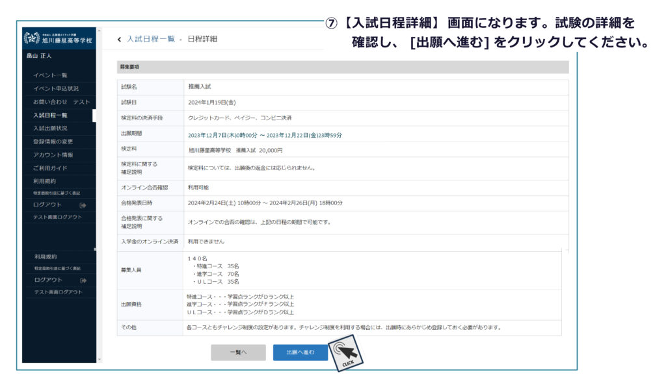Go to イベント申込状況 in the sidebar
The image size is (666, 374).
(55, 88)
